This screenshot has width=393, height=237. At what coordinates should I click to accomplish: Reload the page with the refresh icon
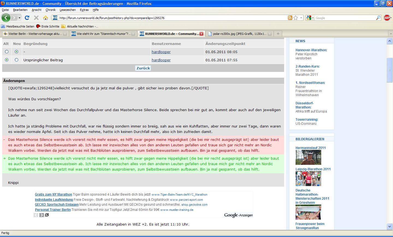pyautogui.click(x=27, y=18)
